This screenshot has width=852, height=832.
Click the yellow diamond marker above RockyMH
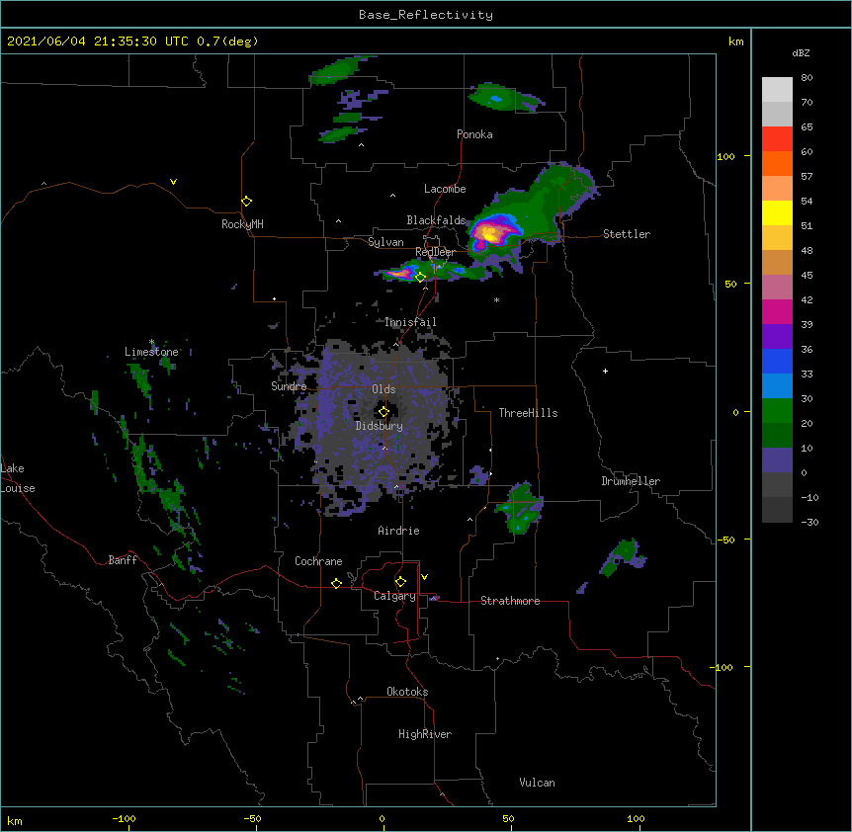[x=246, y=202]
